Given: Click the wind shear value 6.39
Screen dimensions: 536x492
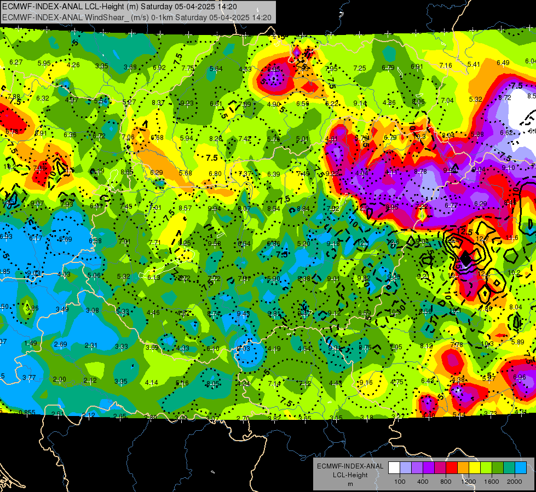Looking at the screenshot, I should coord(273,174).
